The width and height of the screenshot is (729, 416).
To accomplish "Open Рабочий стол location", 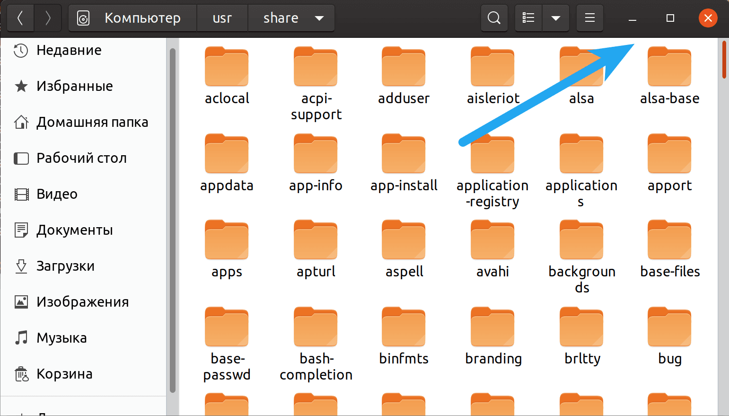I will 83,158.
